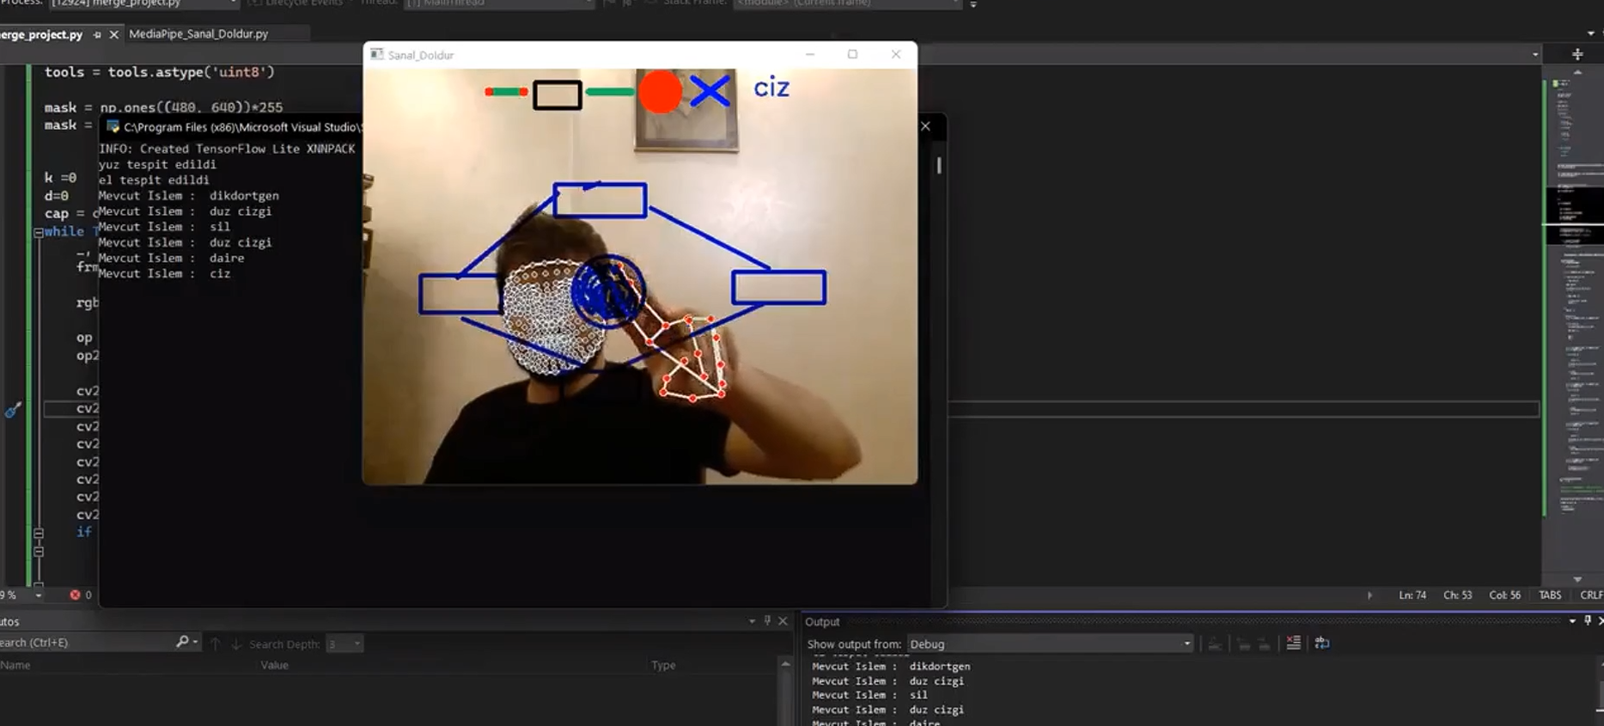Click the Name column header in Autos
Image resolution: width=1604 pixels, height=726 pixels.
(x=15, y=665)
